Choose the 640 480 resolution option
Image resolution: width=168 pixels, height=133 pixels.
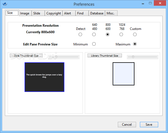94,35
